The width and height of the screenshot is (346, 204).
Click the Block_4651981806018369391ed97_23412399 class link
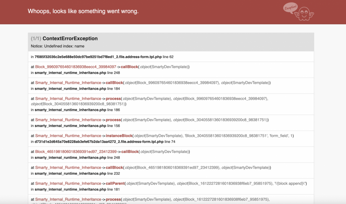tap(76, 152)
